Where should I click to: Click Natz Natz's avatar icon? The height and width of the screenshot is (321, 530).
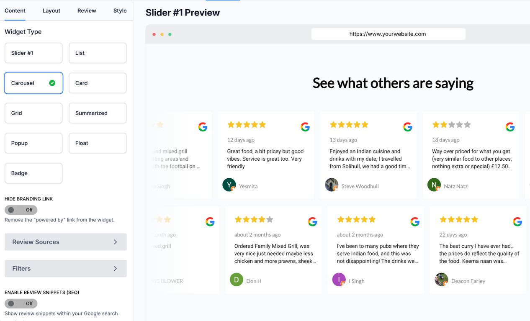434,185
